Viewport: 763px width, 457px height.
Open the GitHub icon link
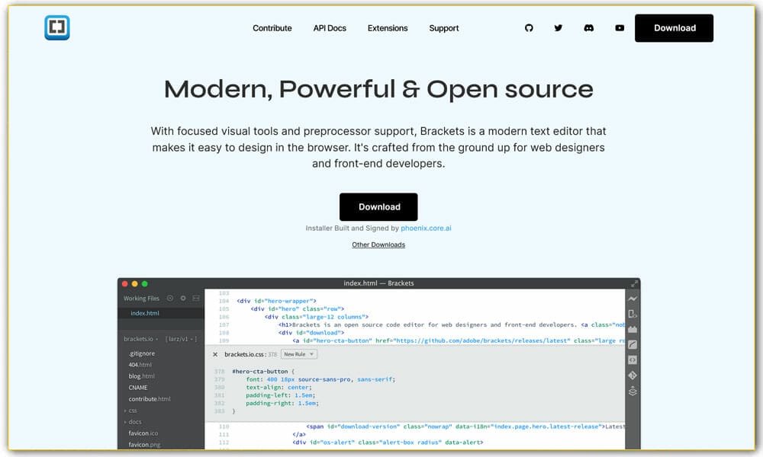[529, 28]
